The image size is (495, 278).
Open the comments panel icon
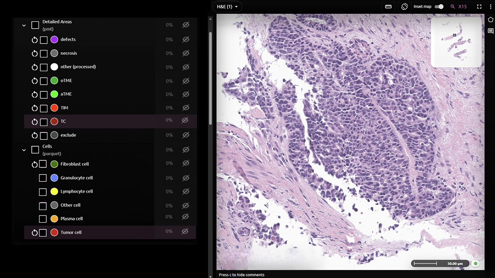(x=491, y=31)
